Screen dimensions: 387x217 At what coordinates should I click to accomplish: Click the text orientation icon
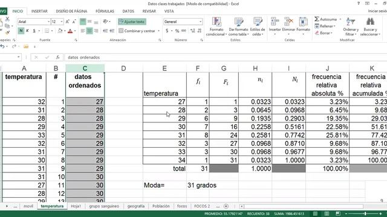[106, 22]
